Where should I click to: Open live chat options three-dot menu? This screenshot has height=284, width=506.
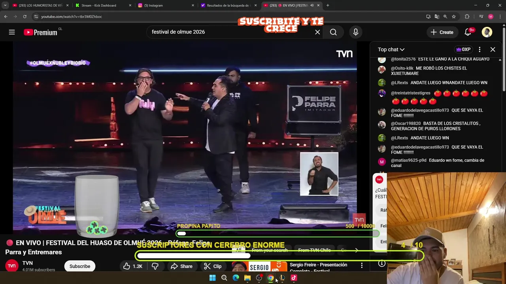[480, 49]
